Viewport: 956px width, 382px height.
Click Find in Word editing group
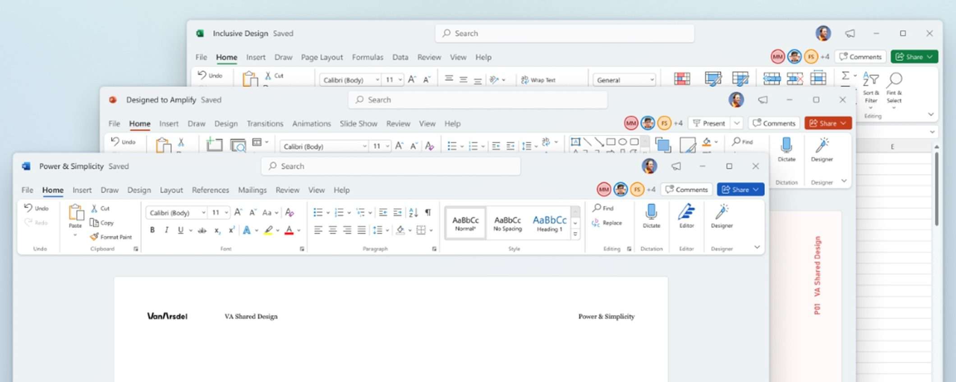click(603, 208)
